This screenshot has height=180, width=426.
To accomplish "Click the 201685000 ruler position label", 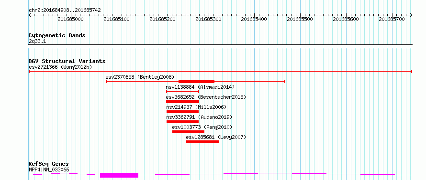I will pyautogui.click(x=71, y=19).
